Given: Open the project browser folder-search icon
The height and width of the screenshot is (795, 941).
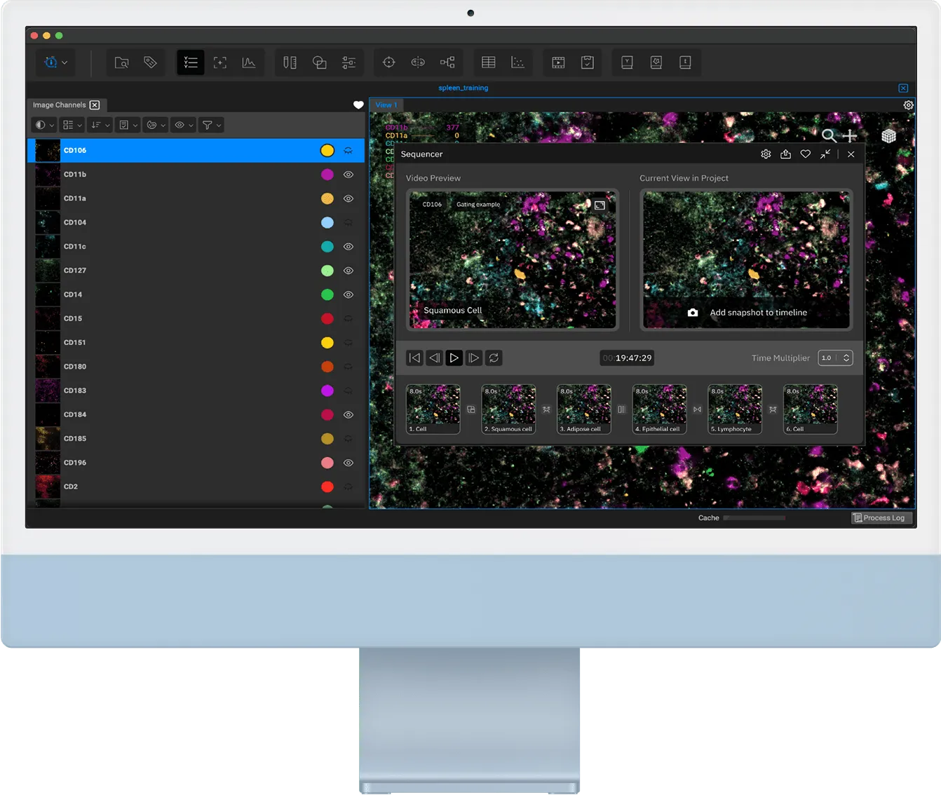Looking at the screenshot, I should click(x=121, y=62).
